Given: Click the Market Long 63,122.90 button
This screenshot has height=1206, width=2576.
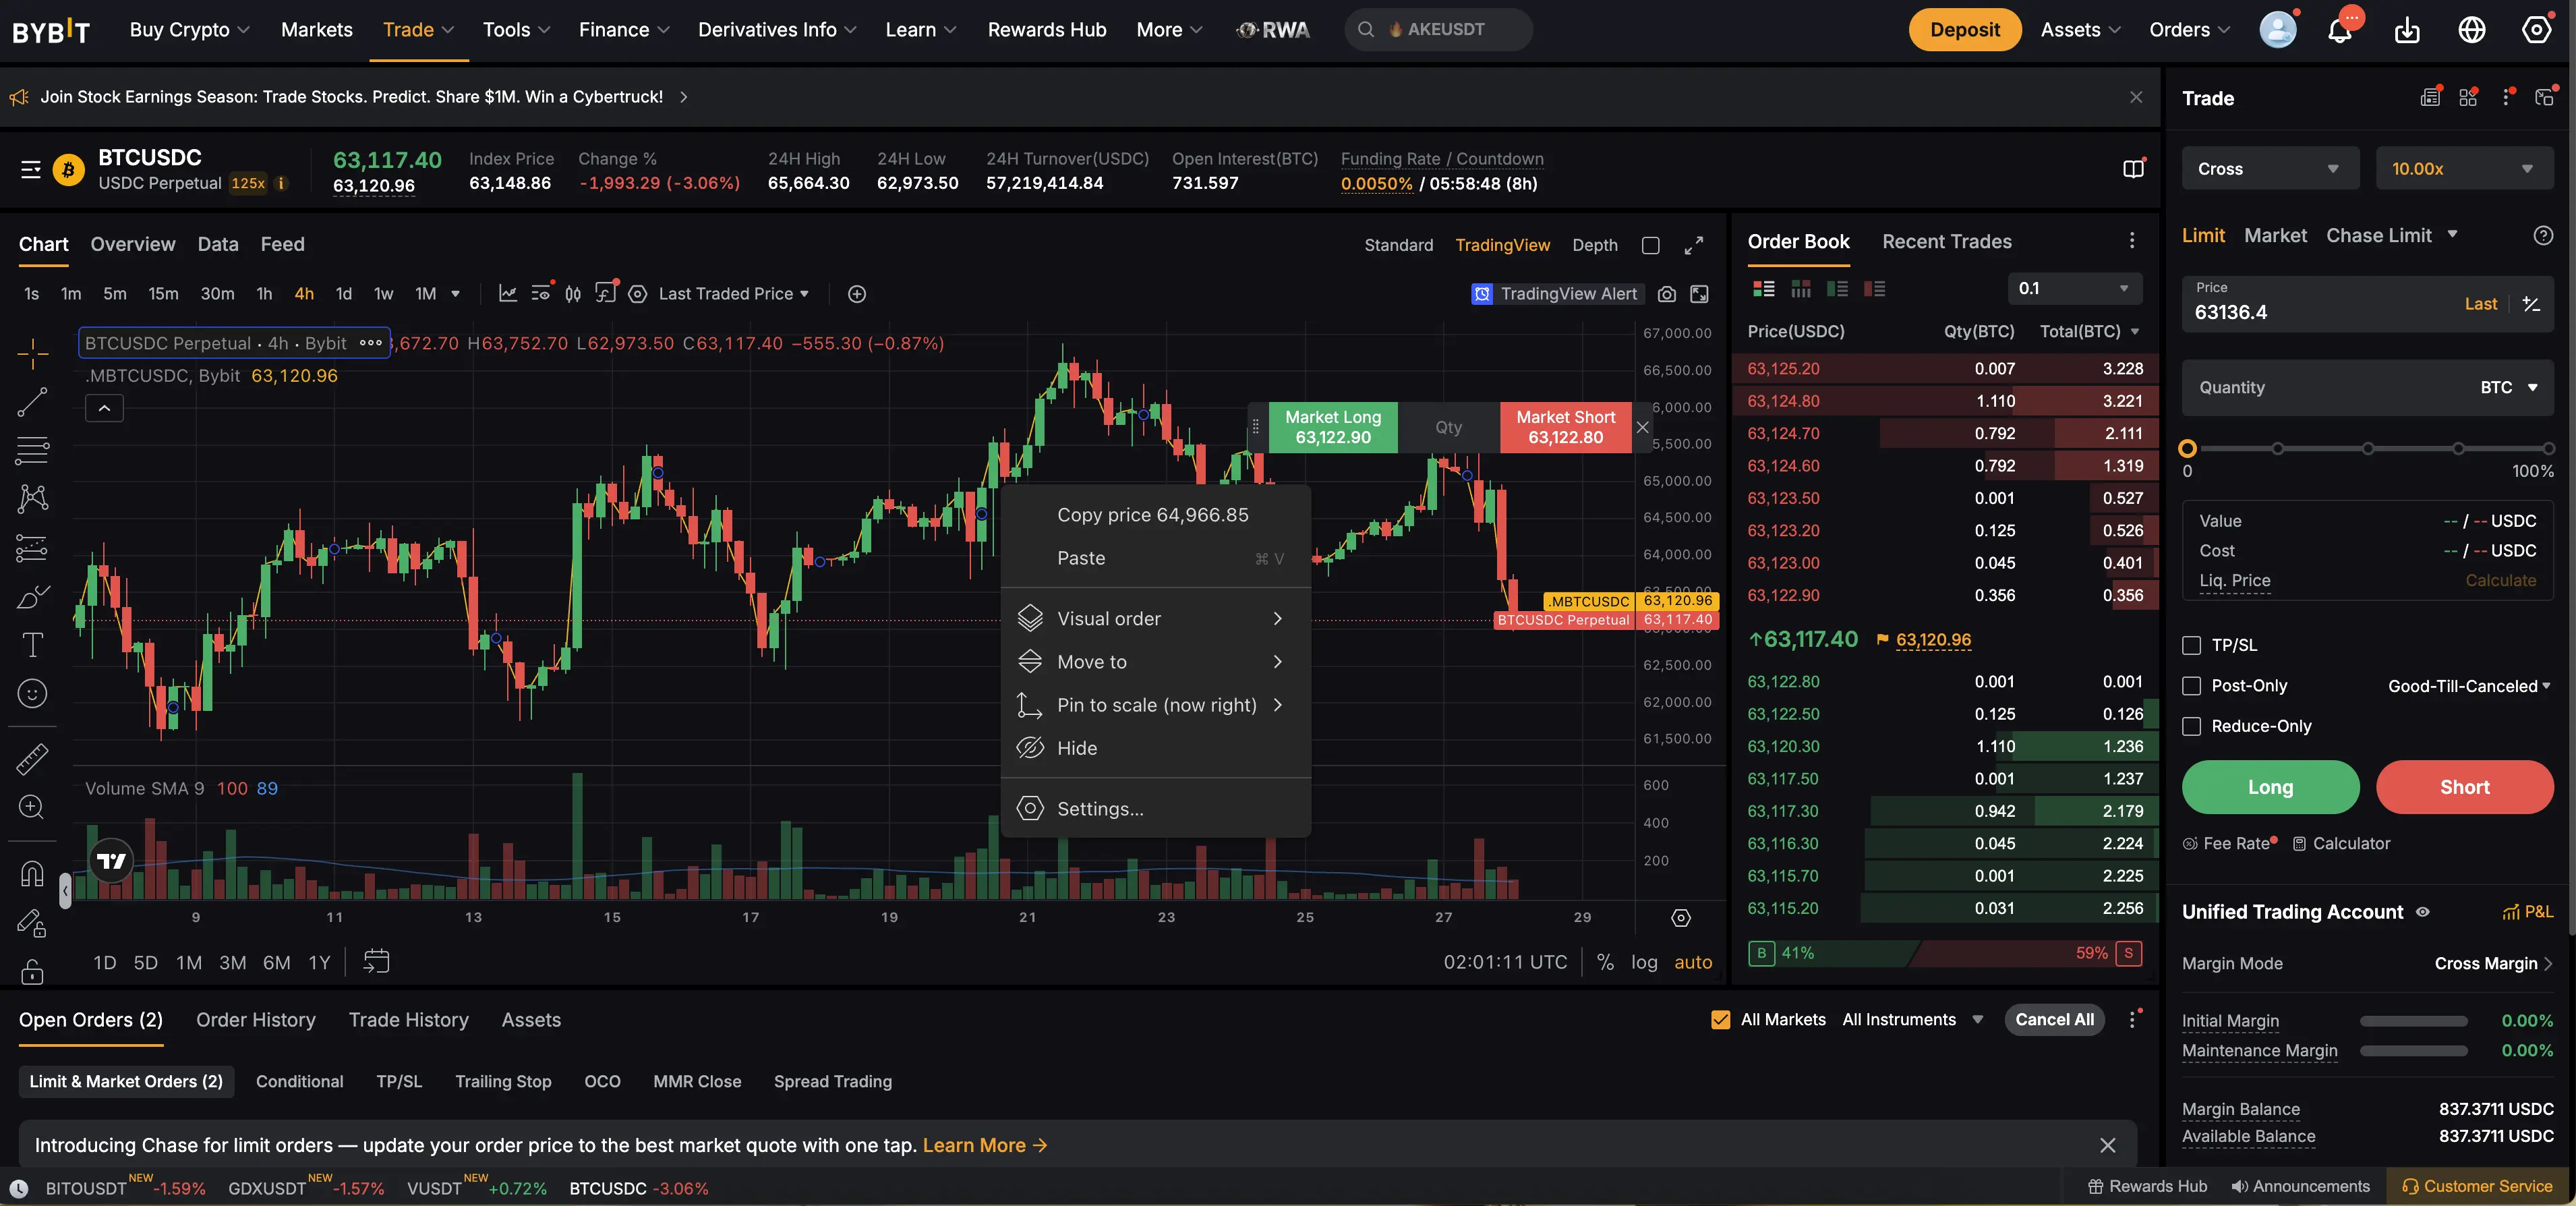Looking at the screenshot, I should coord(1333,428).
